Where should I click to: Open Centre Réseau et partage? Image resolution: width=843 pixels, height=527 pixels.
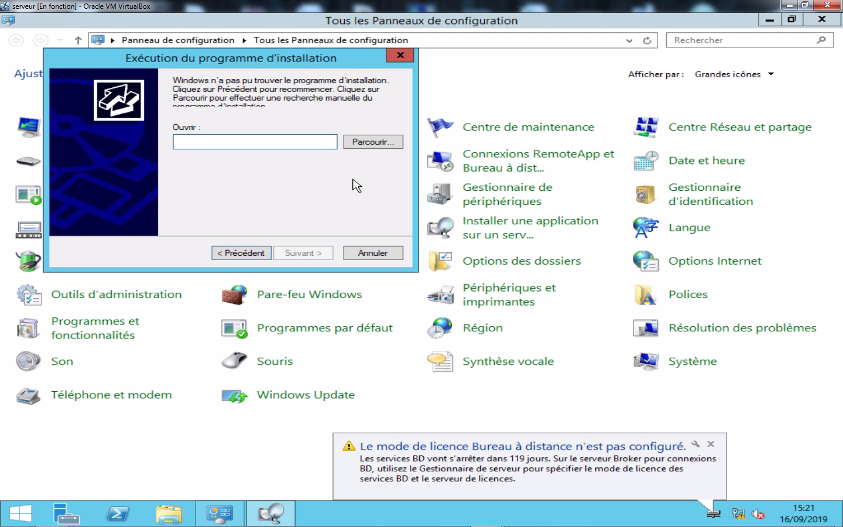[740, 127]
